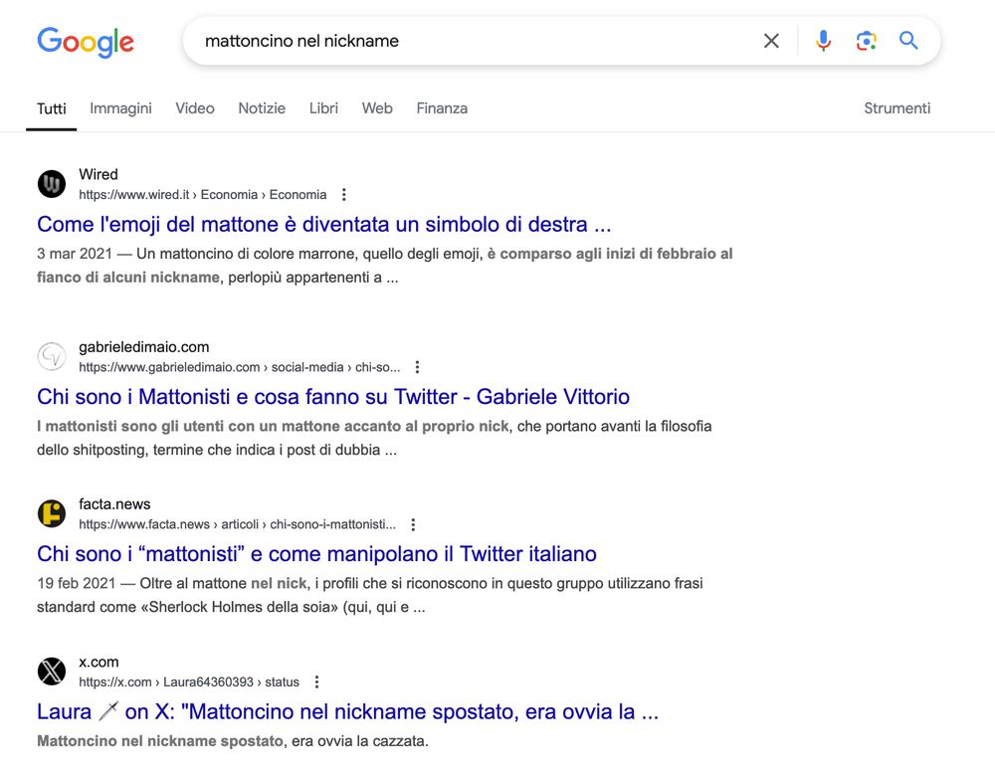Click the x.com favicon
Viewport: 995px width, 775px height.
pyautogui.click(x=52, y=672)
